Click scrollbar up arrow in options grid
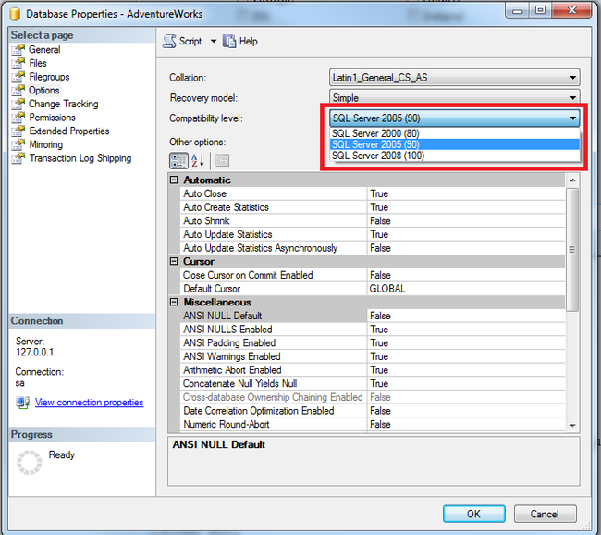The height and width of the screenshot is (535, 601). pyautogui.click(x=572, y=180)
